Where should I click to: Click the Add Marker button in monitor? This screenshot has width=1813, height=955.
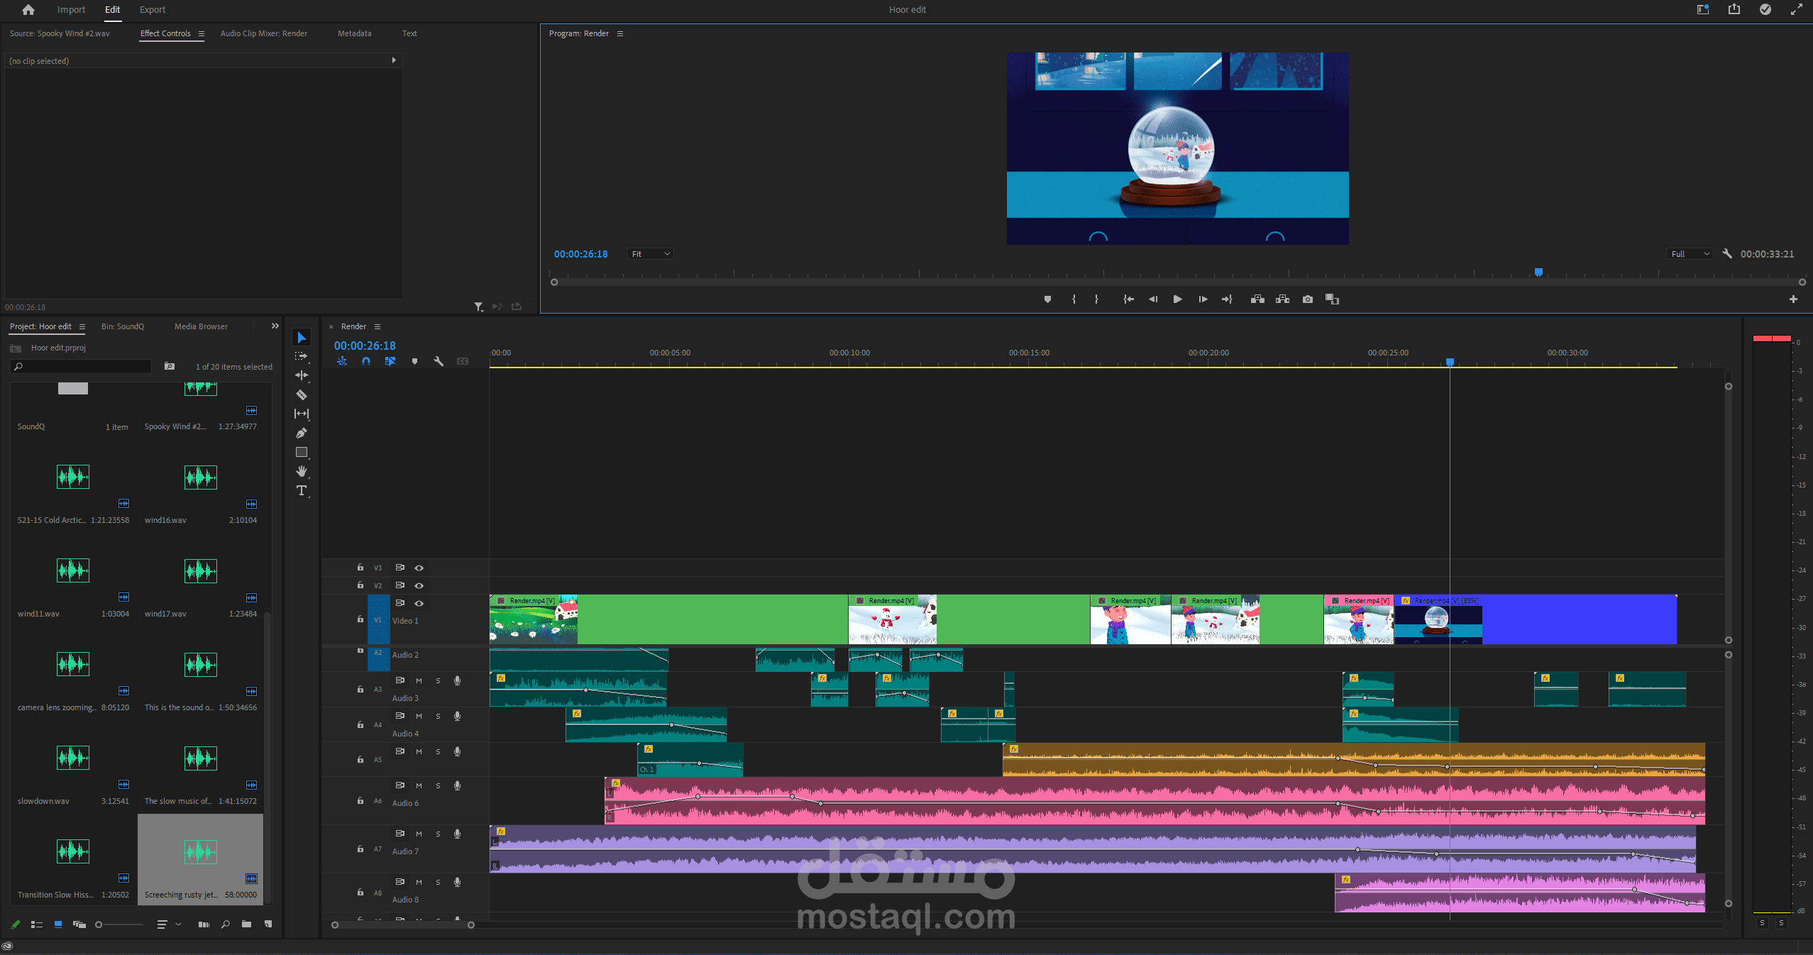(1047, 299)
